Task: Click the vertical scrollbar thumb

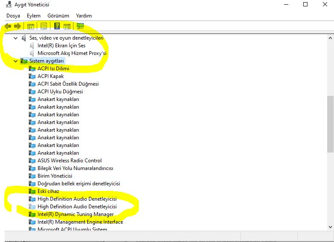Action: (330, 124)
